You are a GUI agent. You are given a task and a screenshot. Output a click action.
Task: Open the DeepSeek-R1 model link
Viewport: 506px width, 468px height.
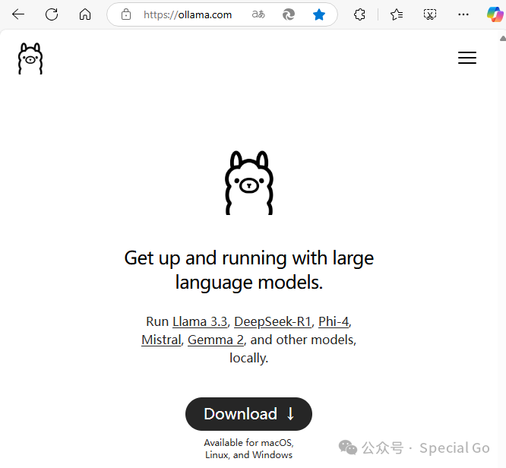(273, 322)
